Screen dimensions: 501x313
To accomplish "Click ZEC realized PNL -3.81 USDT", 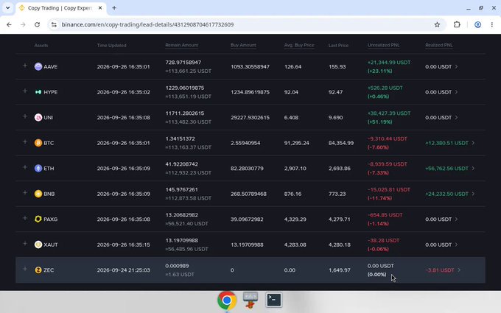I will [x=440, y=270].
